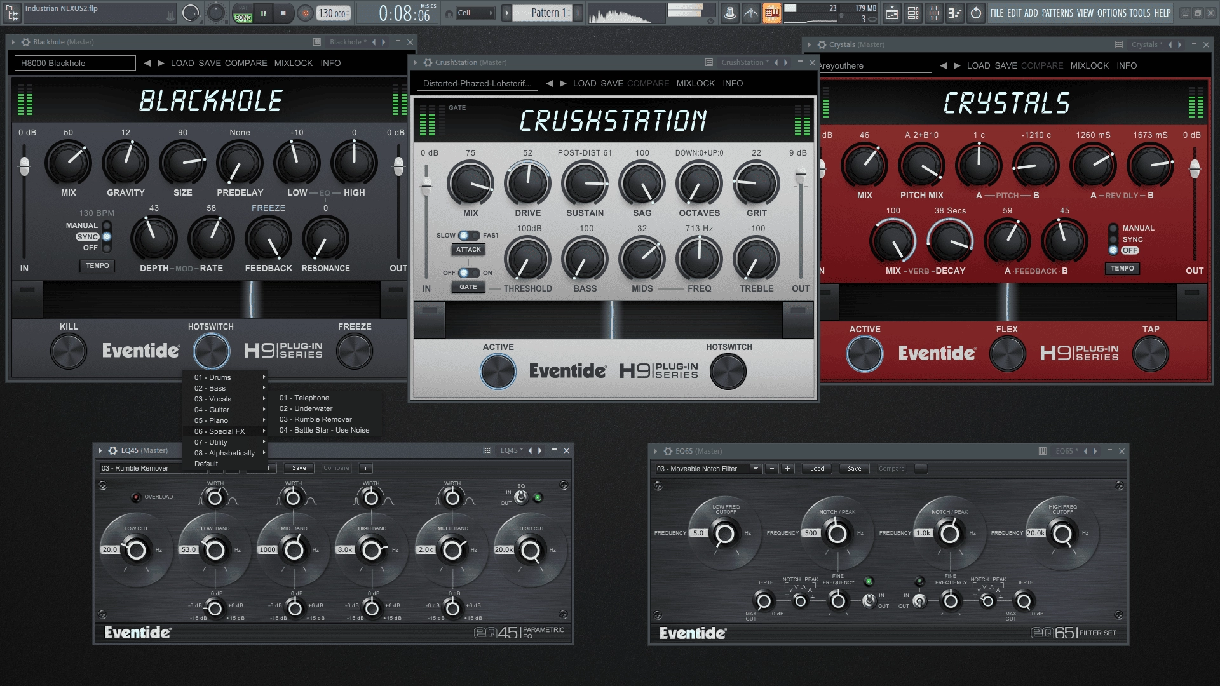Expand CrushStation window menu arrow

click(x=416, y=62)
